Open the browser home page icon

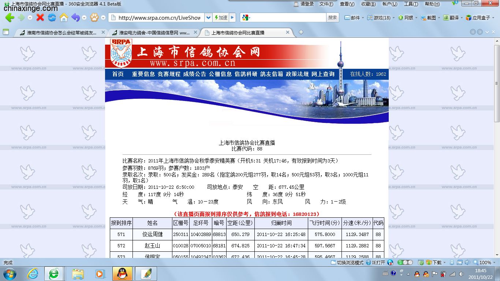pyautogui.click(x=64, y=18)
